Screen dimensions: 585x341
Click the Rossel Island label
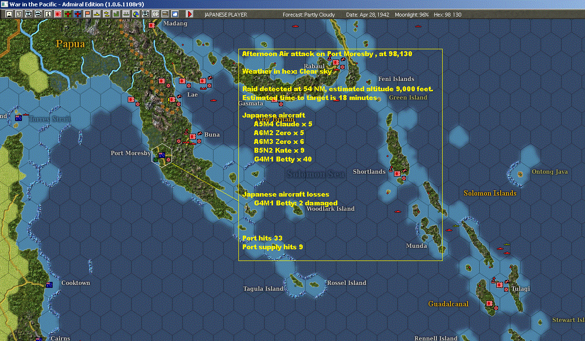(347, 283)
